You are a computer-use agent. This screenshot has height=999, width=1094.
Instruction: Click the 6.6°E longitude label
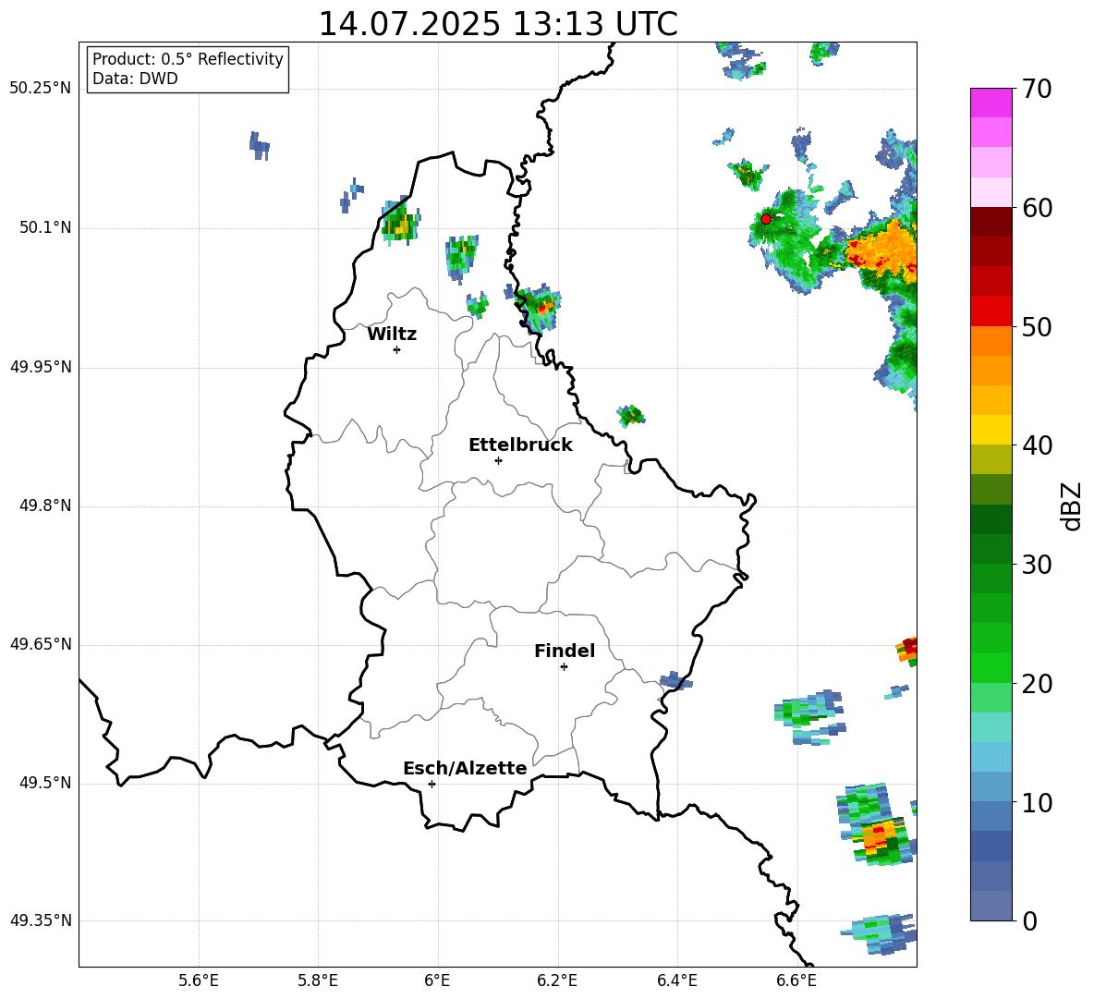point(796,981)
